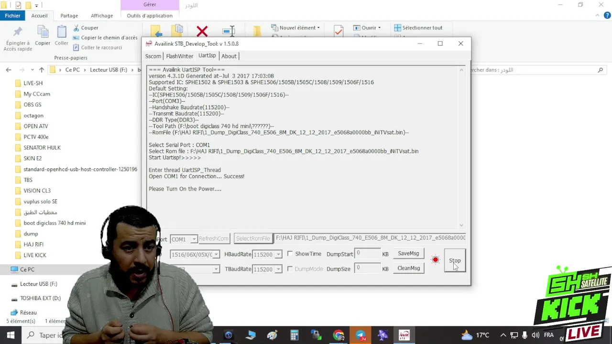Toggle the DumpMode checkbox
Image resolution: width=612 pixels, height=344 pixels.
(290, 269)
